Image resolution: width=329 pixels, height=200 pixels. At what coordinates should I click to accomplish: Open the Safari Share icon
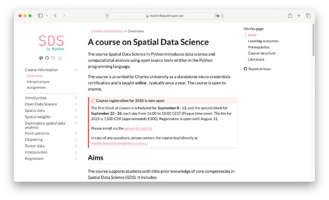(290, 16)
